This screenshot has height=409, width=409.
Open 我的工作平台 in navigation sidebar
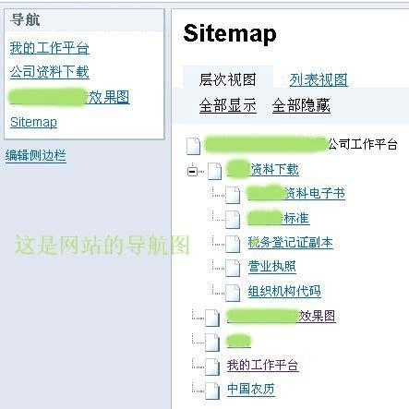click(50, 48)
